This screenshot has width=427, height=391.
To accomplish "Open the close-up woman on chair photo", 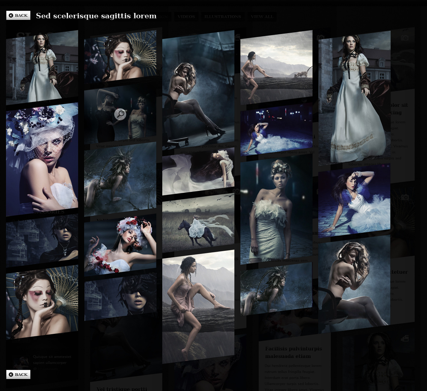I will (x=355, y=284).
